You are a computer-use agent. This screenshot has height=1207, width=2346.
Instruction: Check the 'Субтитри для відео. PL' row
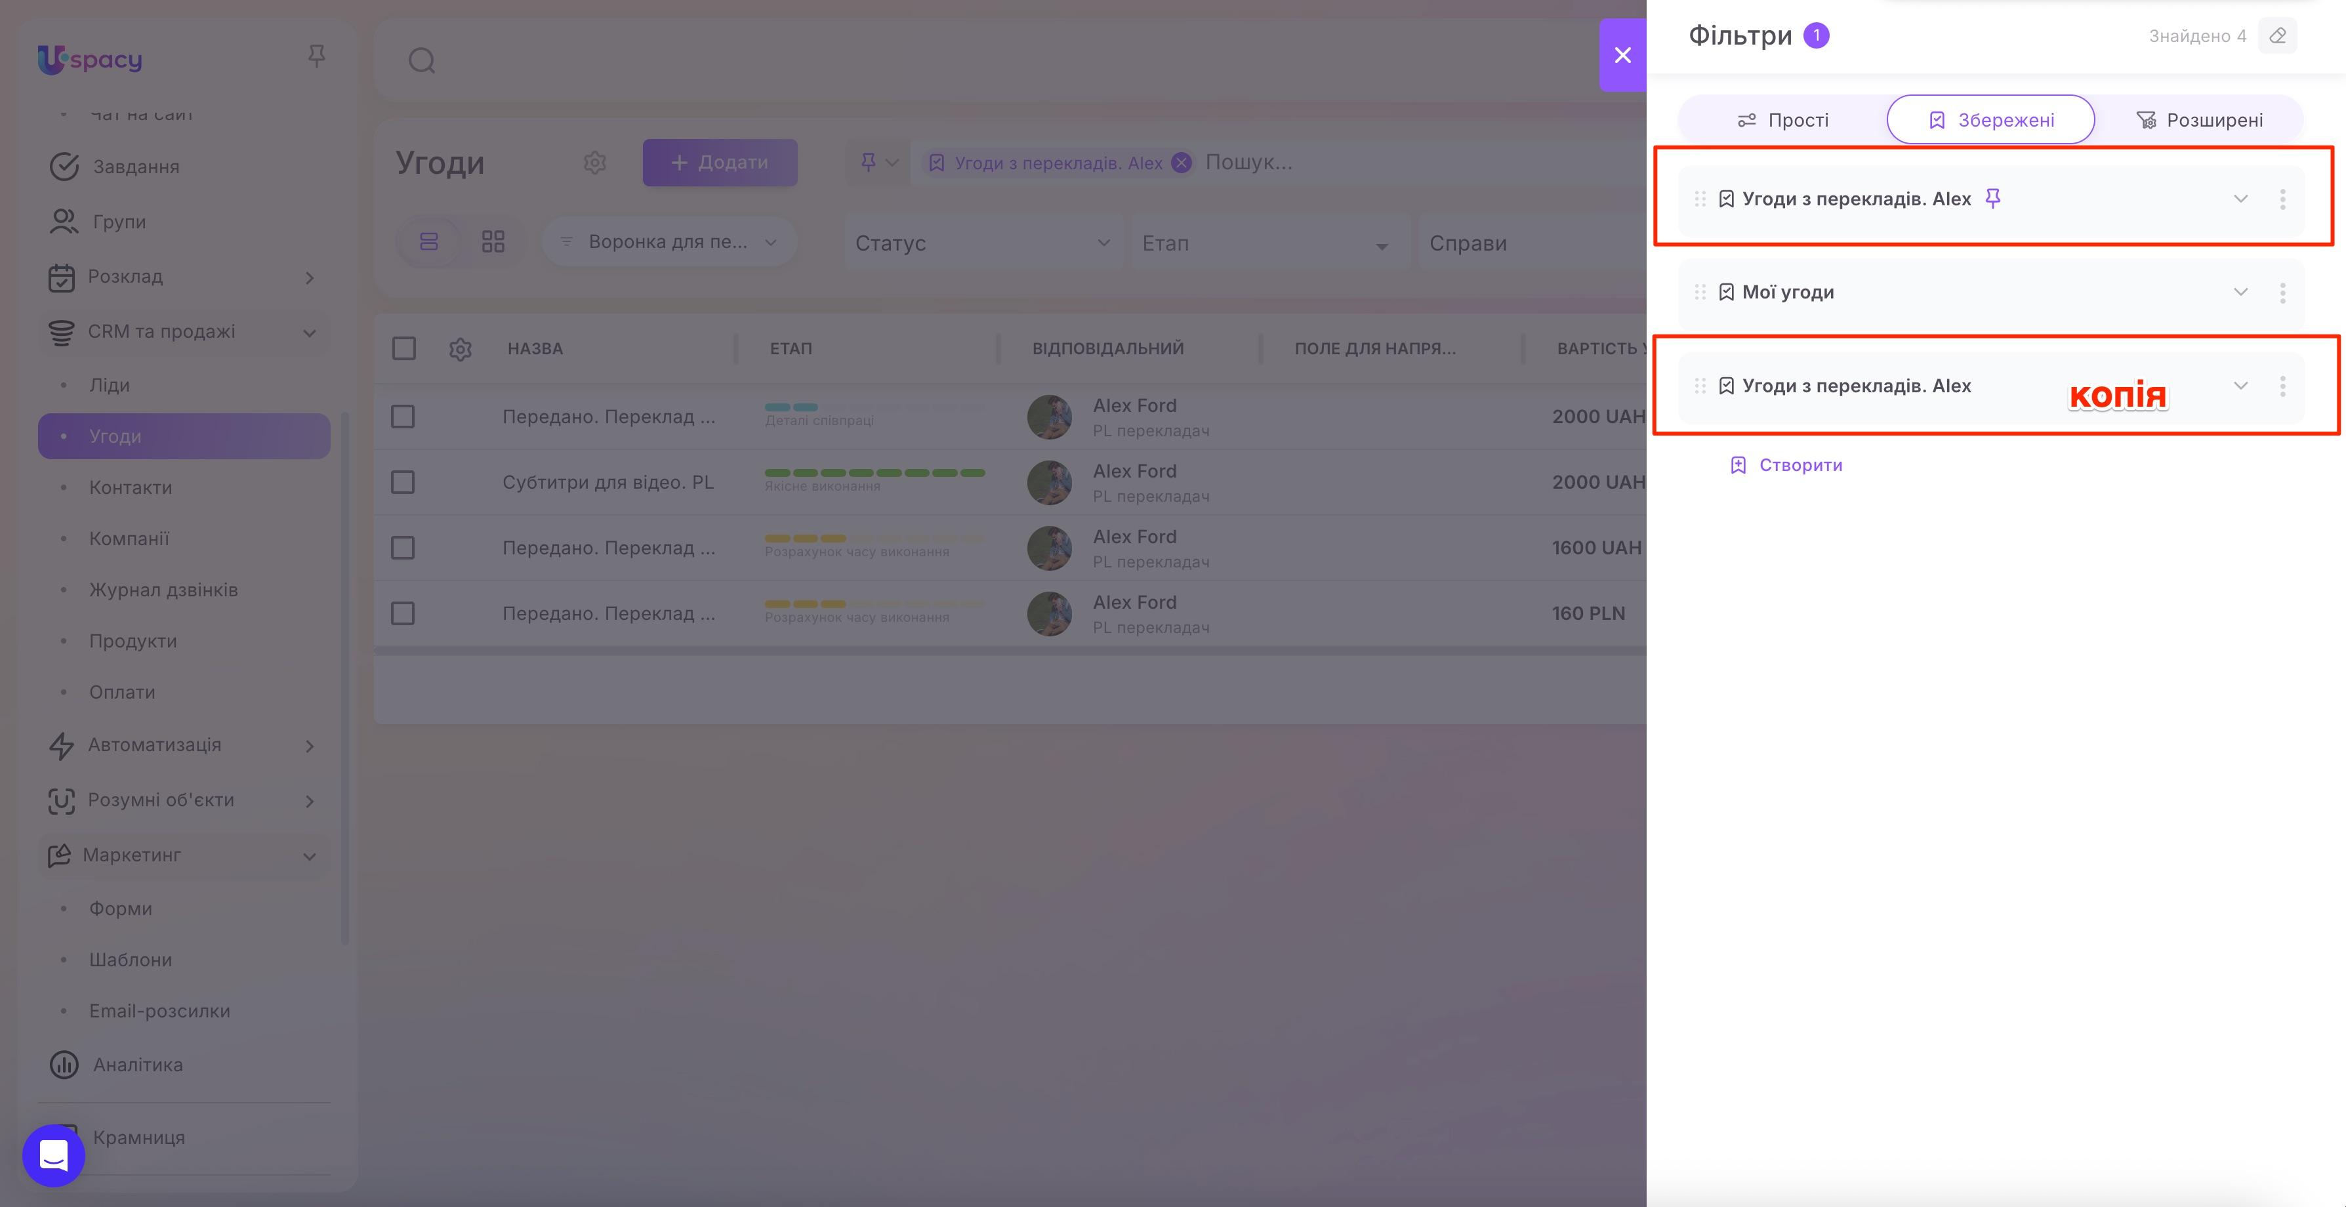click(x=403, y=483)
